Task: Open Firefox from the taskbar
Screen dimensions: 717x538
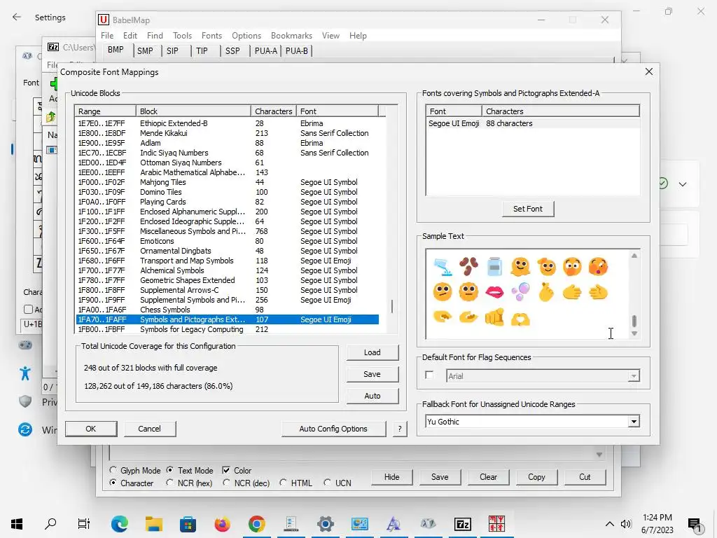Action: pyautogui.click(x=222, y=523)
